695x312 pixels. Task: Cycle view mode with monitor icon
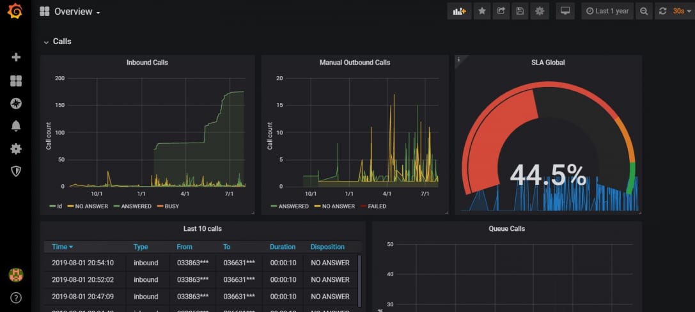[x=565, y=11]
